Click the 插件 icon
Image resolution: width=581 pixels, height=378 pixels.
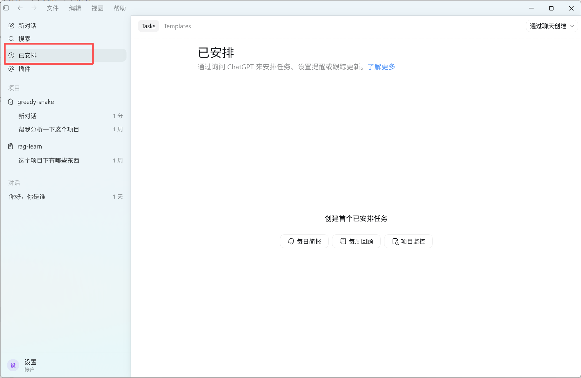click(x=11, y=69)
